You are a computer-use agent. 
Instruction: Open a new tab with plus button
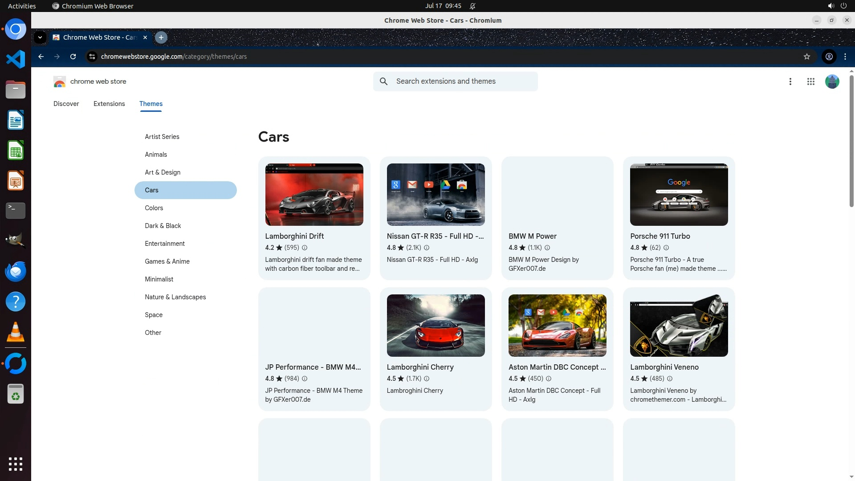tap(161, 37)
